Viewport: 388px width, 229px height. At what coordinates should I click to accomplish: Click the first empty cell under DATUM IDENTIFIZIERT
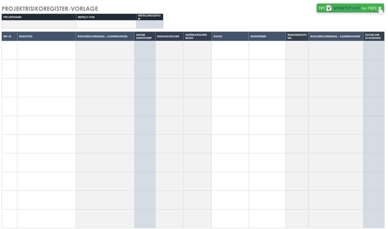coord(145,50)
